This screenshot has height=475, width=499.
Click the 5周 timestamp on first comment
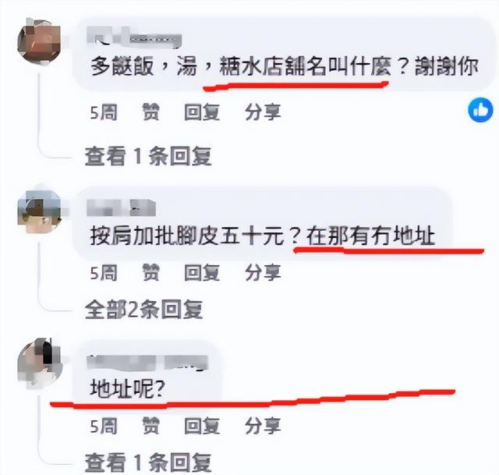[104, 112]
